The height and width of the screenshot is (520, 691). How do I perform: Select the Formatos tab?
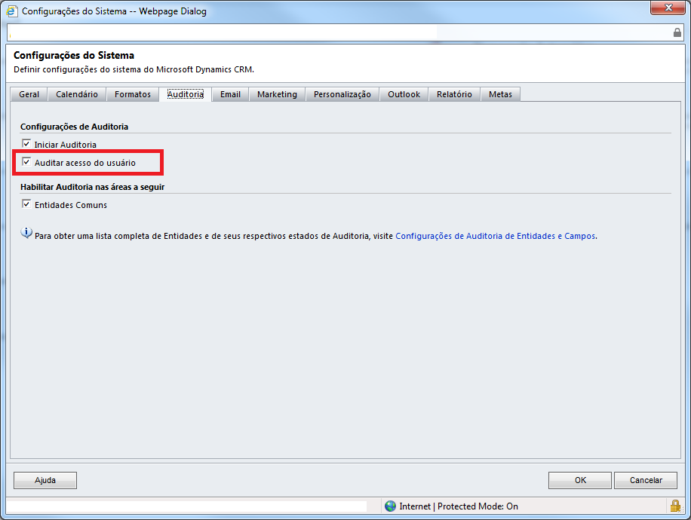(133, 94)
